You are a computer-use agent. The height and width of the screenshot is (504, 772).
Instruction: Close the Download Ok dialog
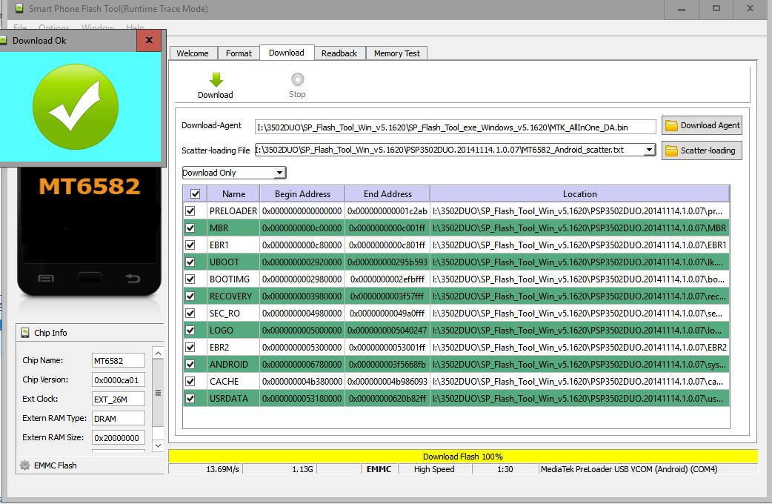point(149,41)
